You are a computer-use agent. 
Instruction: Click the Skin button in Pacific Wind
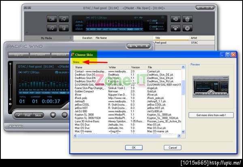tap(38, 115)
